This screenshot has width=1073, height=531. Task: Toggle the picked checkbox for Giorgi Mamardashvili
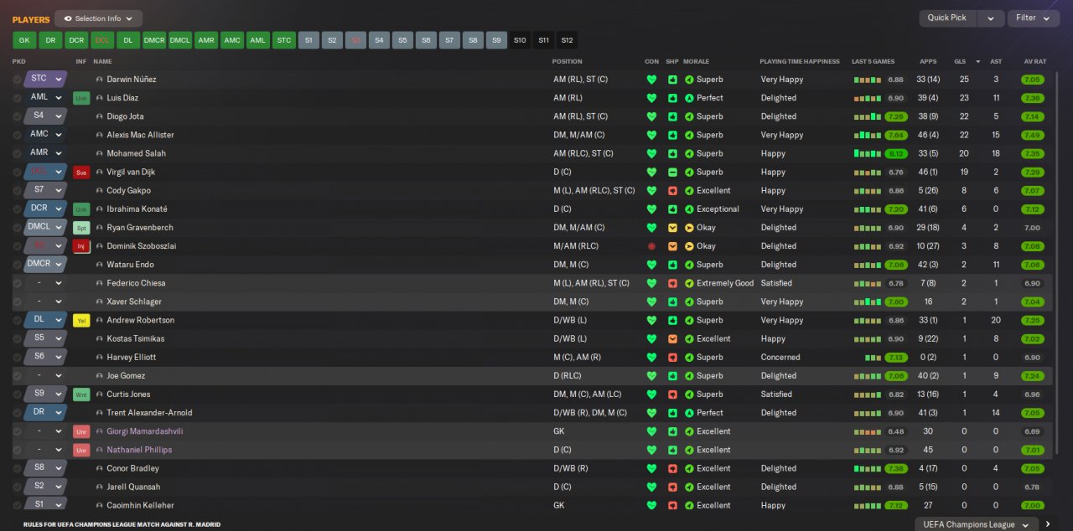(17, 431)
